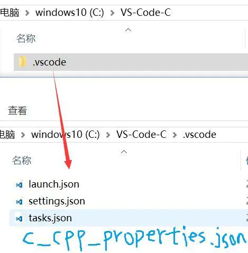Select the .vscode folder icon
The width and height of the screenshot is (248, 253).
pos(23,62)
